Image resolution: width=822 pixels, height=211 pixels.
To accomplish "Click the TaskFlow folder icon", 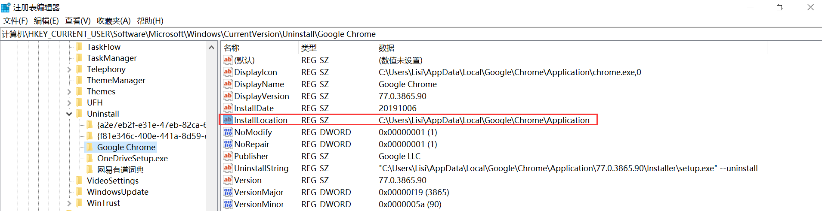I will click(x=80, y=46).
